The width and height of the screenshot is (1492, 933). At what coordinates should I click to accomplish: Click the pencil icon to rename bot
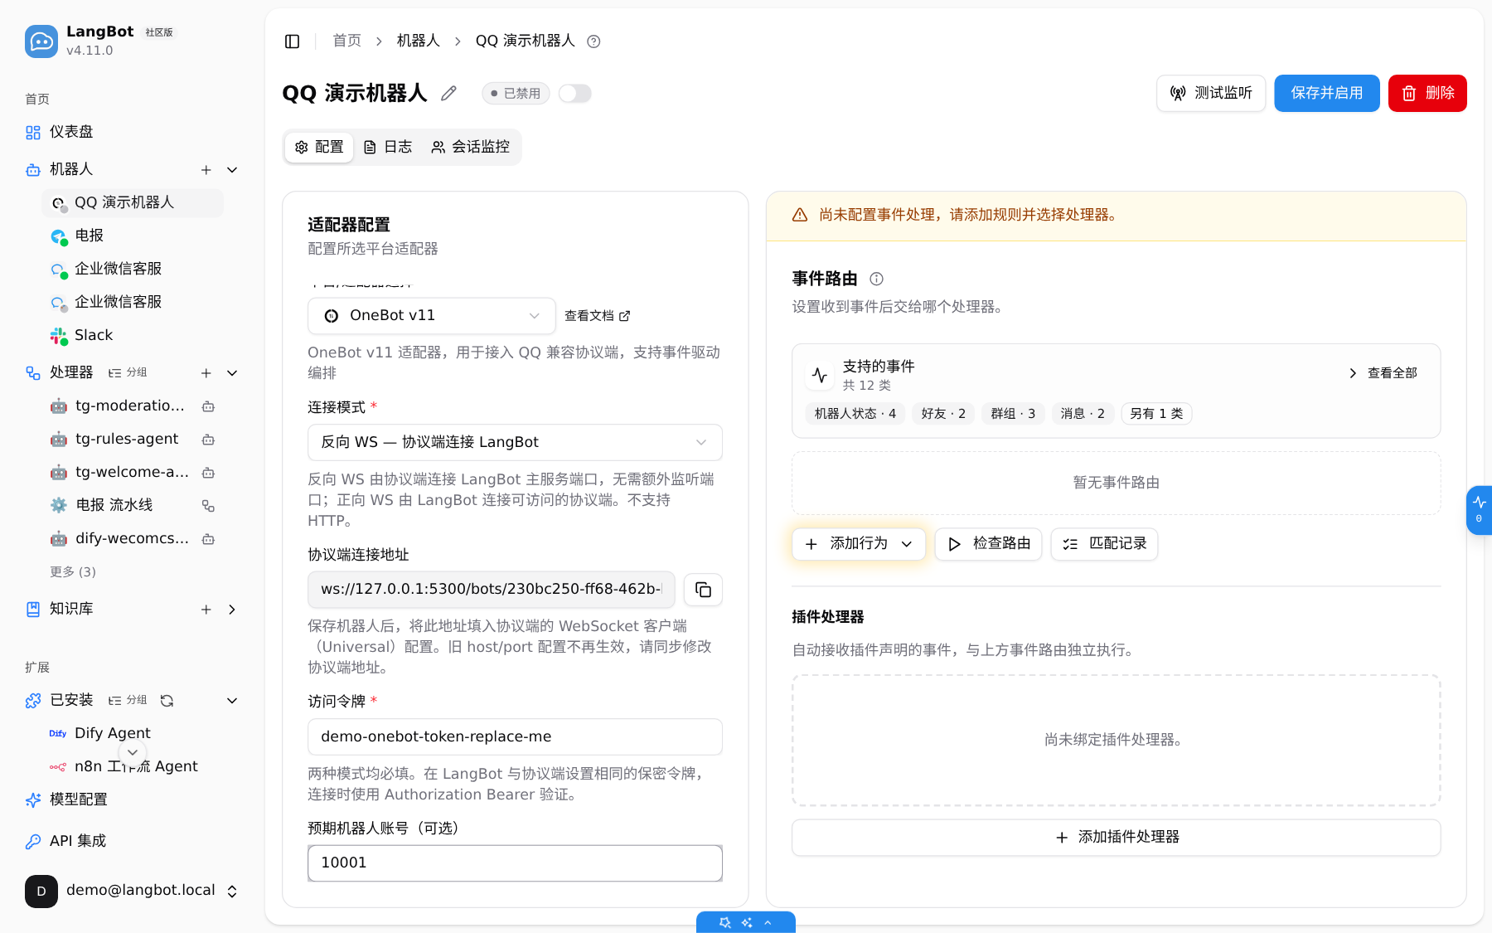(x=448, y=94)
